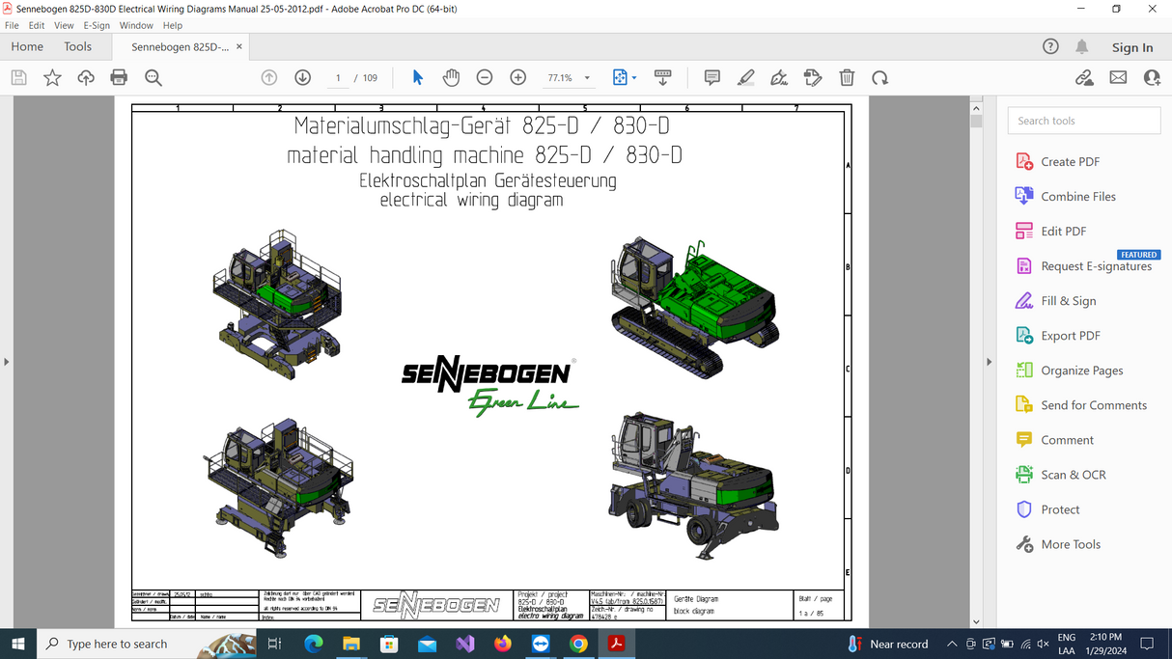
Task: Click the Delete trash icon
Action: (x=847, y=78)
